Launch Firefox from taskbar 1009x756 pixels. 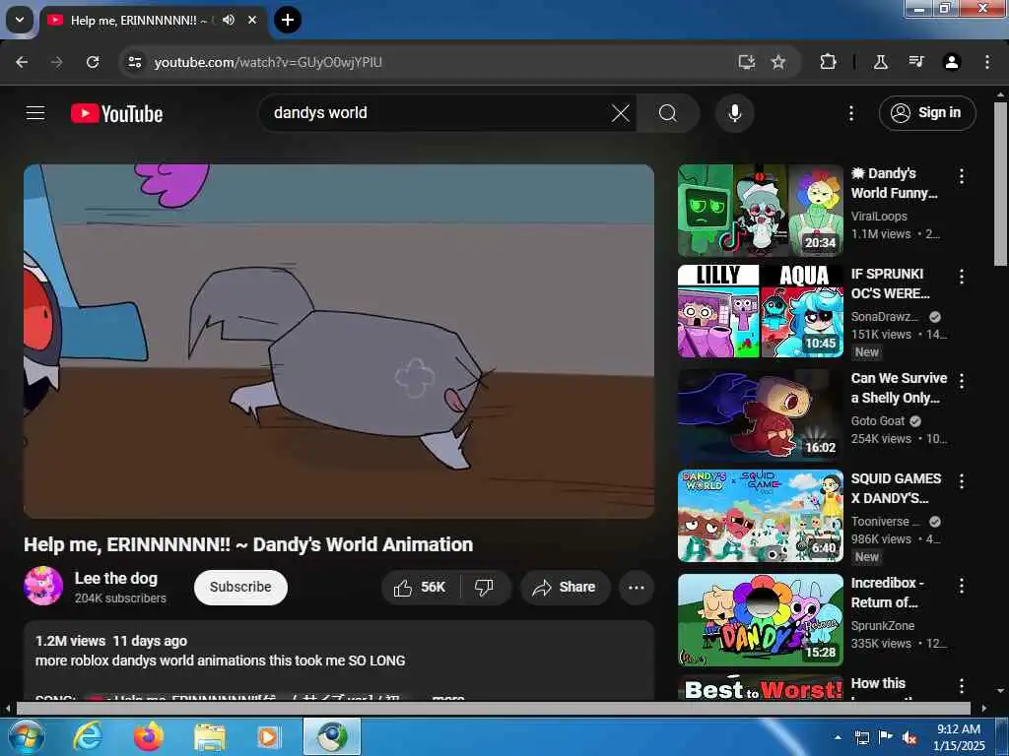point(149,736)
